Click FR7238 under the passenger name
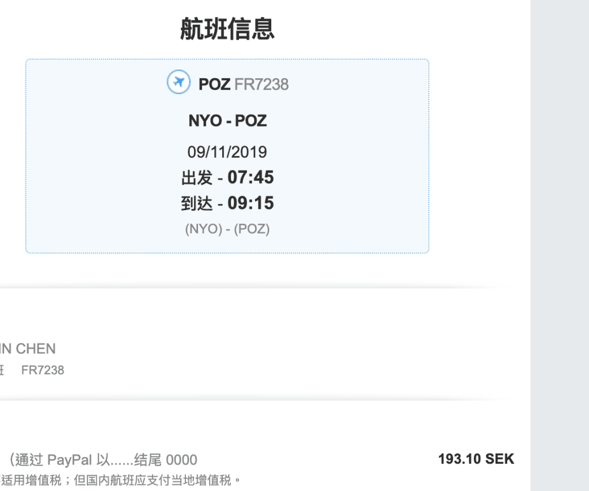The image size is (589, 491). 43,370
